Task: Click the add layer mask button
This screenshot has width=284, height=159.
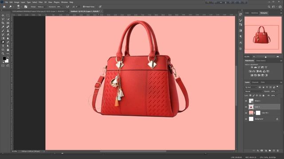Action: [x=261, y=151]
